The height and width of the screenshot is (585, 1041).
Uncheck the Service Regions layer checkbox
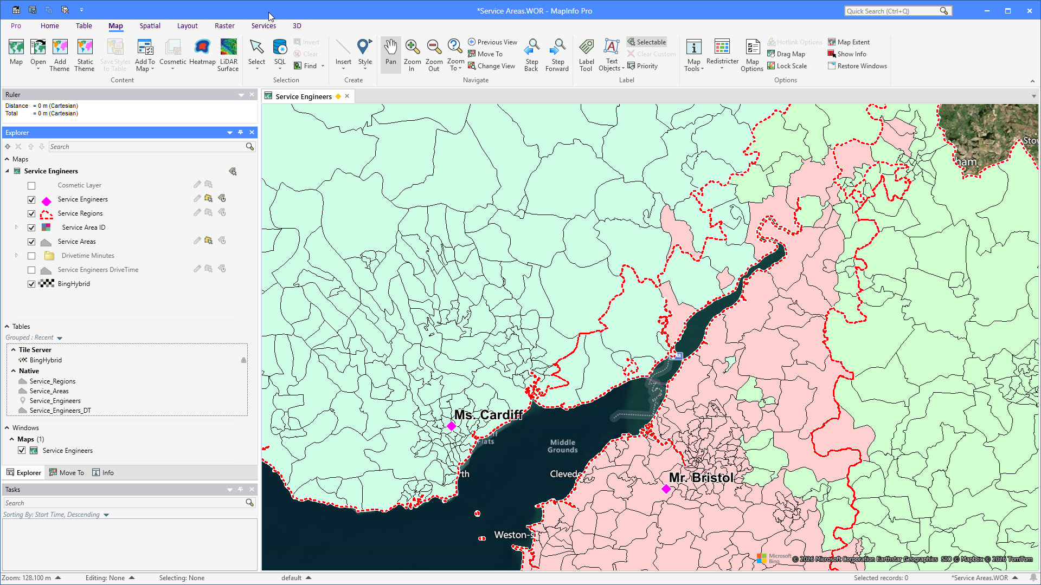[x=31, y=214]
